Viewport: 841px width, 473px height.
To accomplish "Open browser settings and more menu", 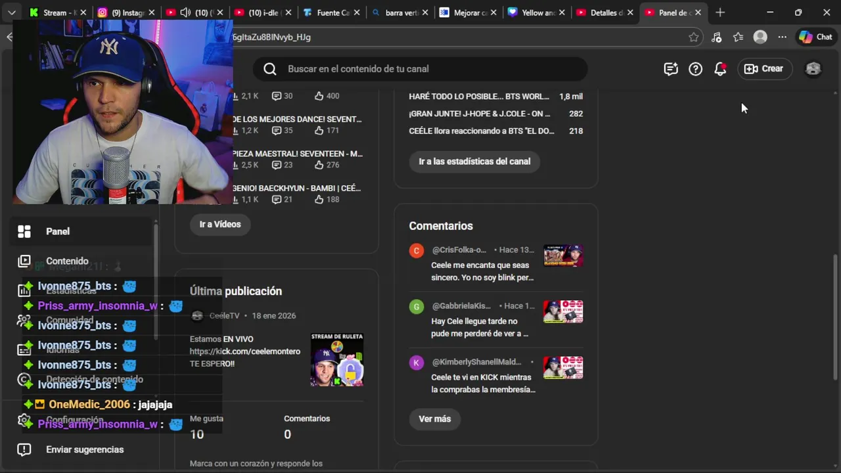I will [782, 37].
